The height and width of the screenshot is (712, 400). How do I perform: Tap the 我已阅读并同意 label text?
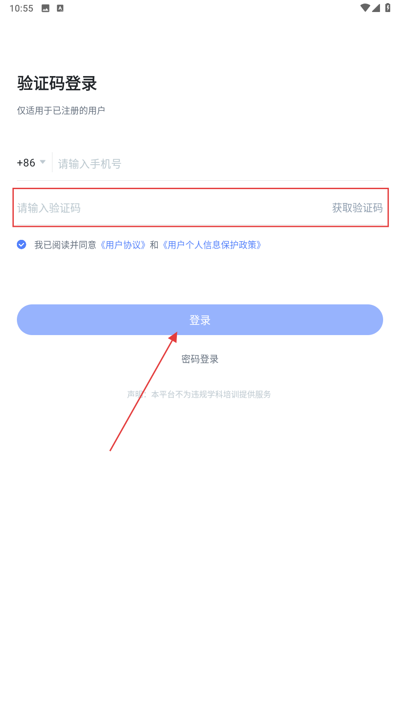pos(65,245)
